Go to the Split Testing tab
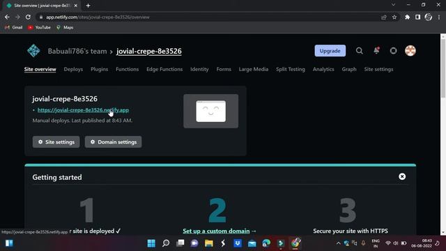 tap(291, 69)
